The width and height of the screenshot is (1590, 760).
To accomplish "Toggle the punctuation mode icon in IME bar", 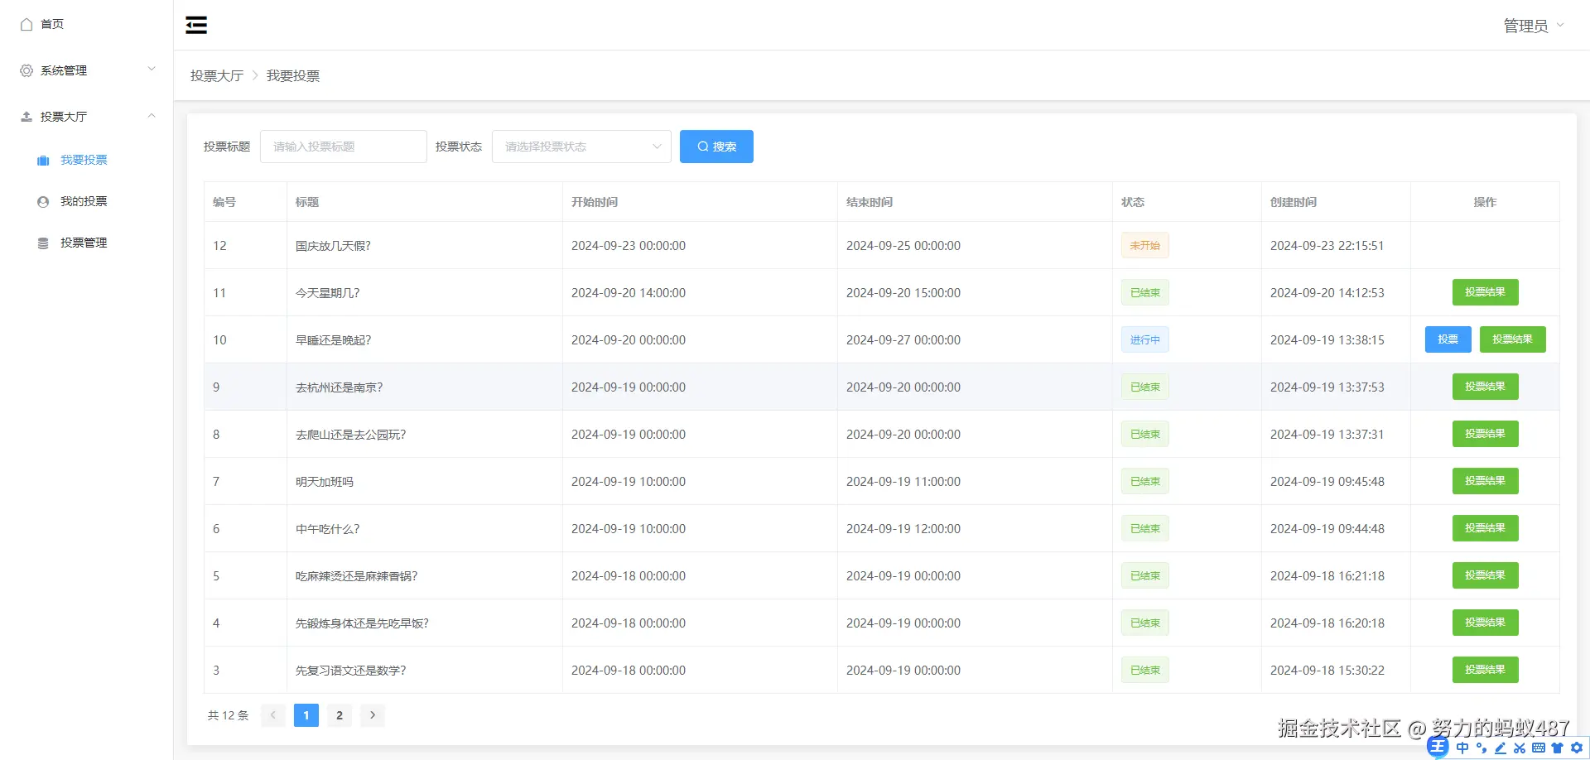I will click(x=1482, y=748).
